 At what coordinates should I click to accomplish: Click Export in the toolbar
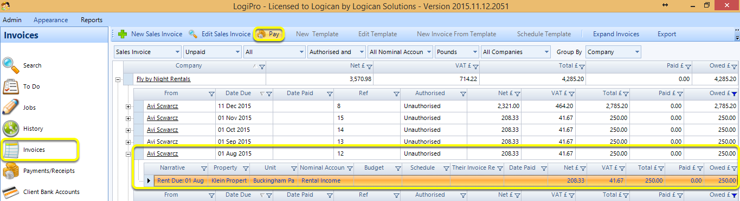click(x=667, y=34)
